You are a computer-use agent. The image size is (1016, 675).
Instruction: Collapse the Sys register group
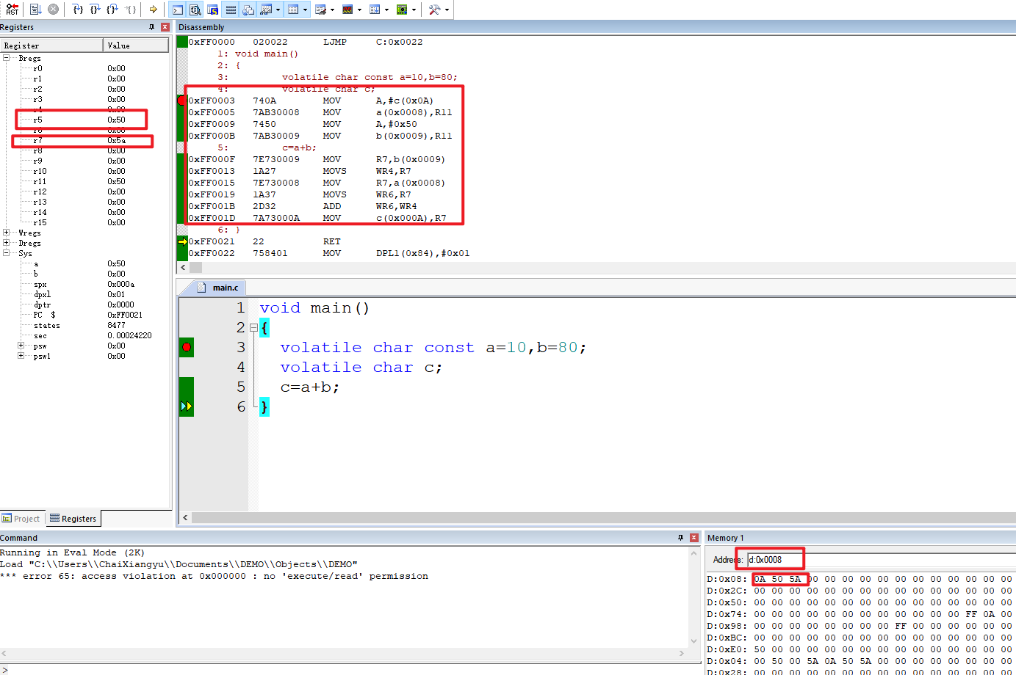(7, 253)
